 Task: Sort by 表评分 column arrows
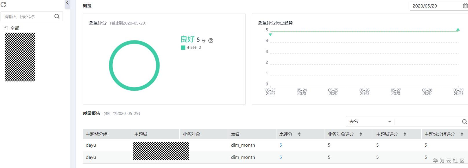[x=299, y=134]
